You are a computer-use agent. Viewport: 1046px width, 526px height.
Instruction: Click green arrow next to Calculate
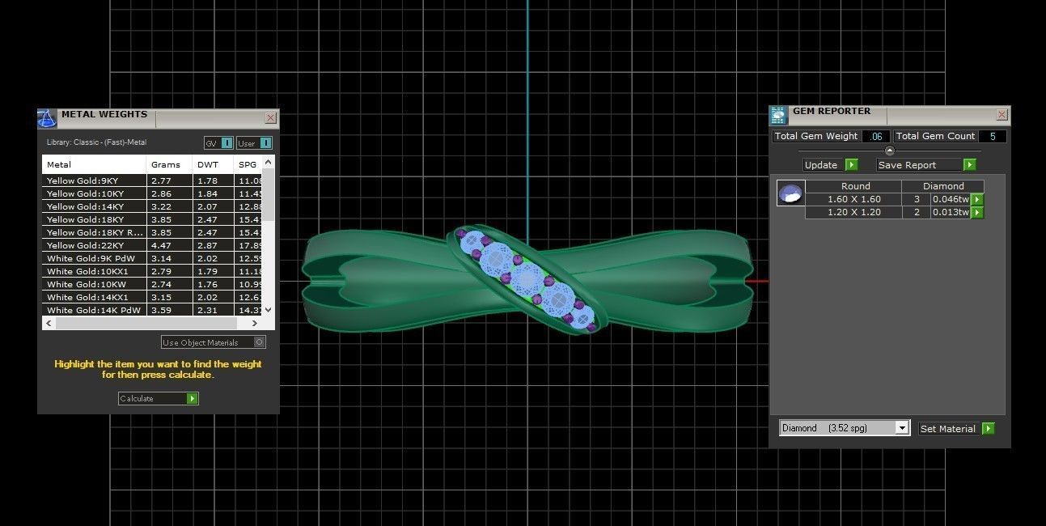tap(192, 398)
